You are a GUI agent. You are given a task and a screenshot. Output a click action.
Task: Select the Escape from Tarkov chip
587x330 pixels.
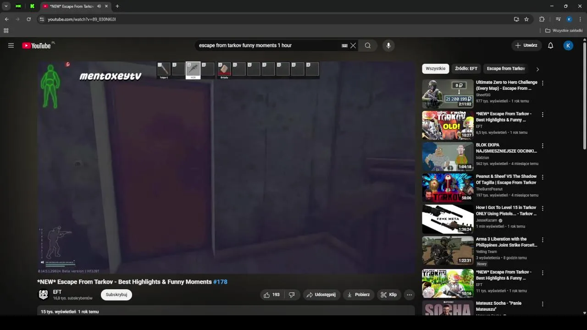click(506, 69)
